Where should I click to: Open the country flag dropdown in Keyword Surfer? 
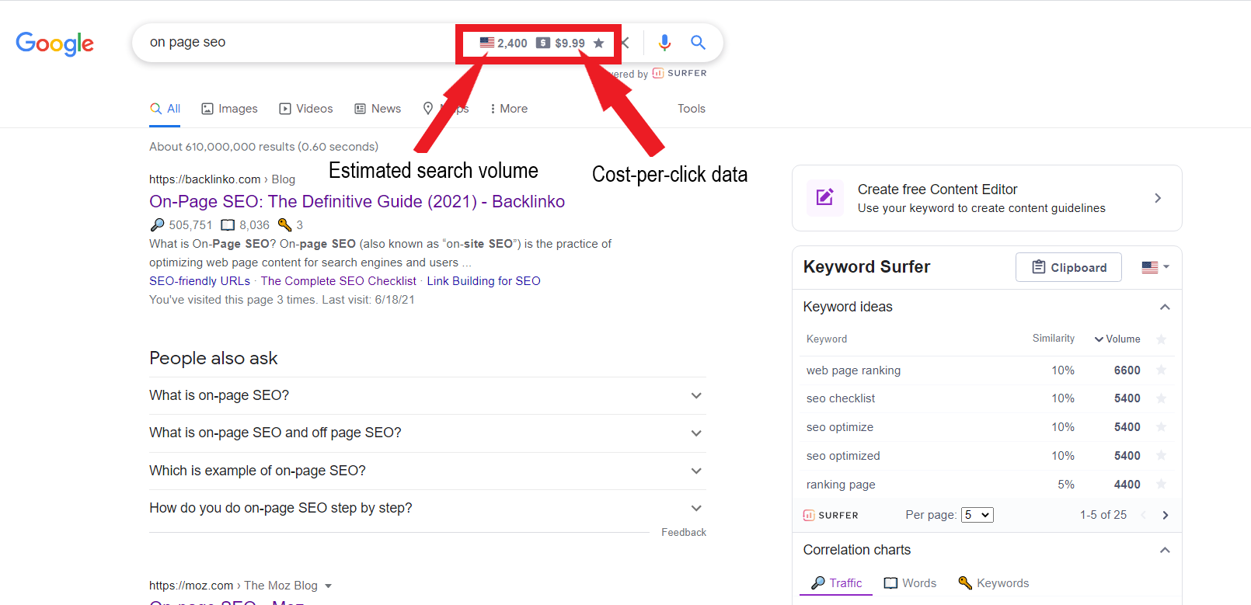[x=1155, y=267]
